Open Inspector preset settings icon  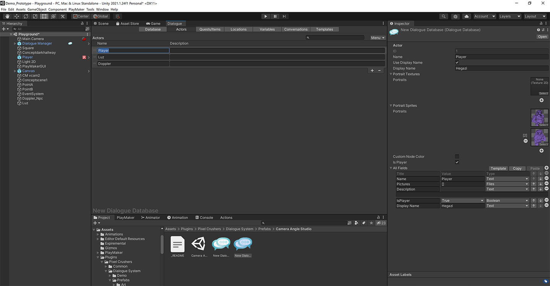click(x=543, y=30)
